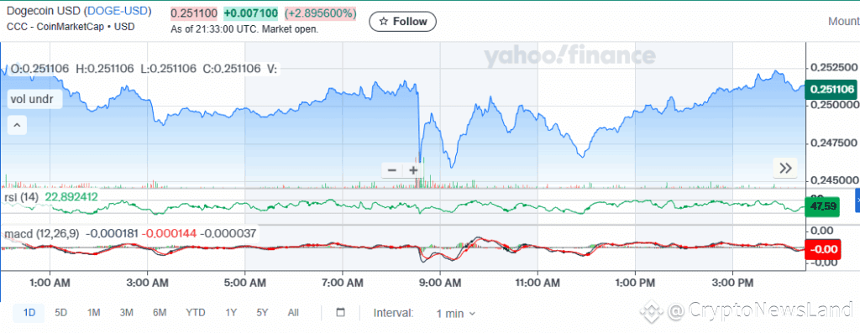Switch to the 1M range
860x333 pixels.
click(93, 313)
